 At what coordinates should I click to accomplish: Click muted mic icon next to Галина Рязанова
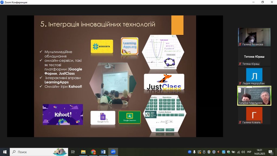tap(240, 44)
